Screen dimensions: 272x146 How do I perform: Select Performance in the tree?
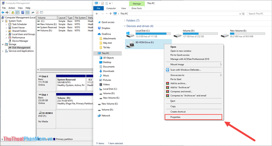(x=19, y=38)
